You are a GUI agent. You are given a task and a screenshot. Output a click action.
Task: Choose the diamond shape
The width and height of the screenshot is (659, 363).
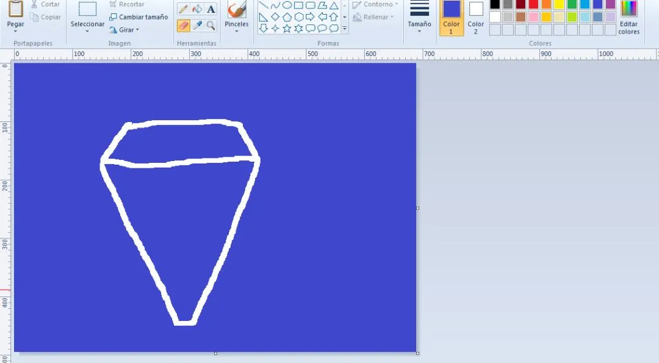(275, 17)
